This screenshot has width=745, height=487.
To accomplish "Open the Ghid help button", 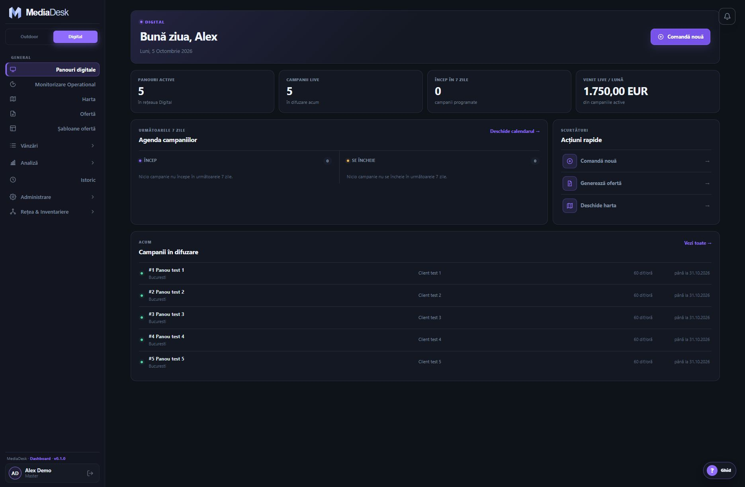I will 720,470.
